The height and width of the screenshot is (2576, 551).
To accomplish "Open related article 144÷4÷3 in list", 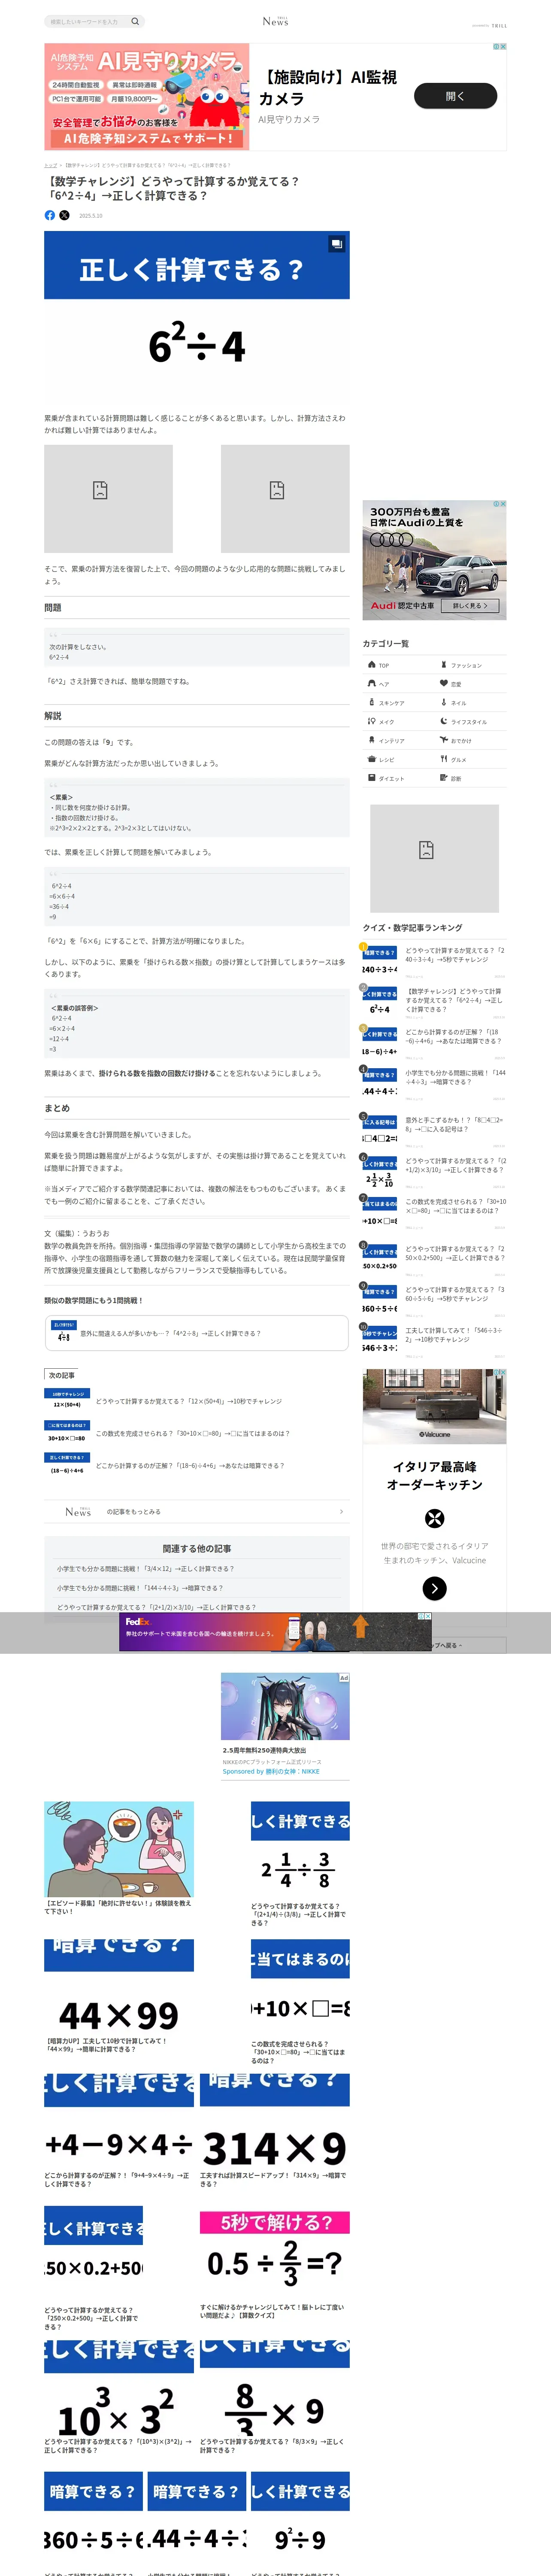I will (x=140, y=1588).
